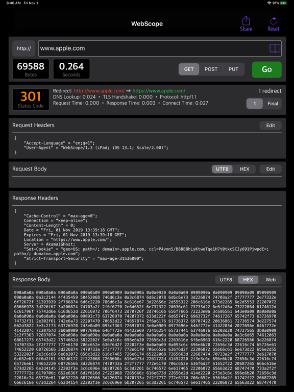Open the bookmarks book icon in URL field
The height and width of the screenshot is (392, 294).
[275, 48]
